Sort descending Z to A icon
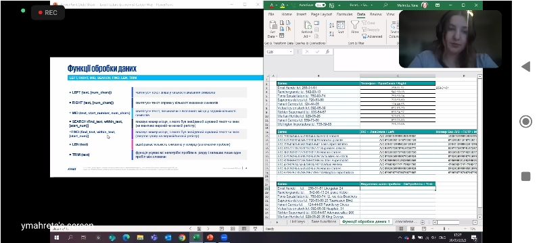This screenshot has height=243, width=541. [331, 34]
